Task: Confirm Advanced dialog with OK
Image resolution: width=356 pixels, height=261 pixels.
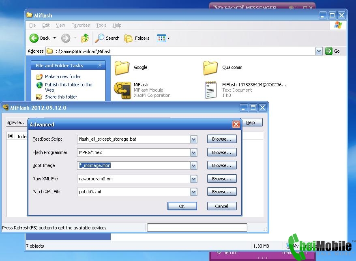Action: [x=182, y=206]
